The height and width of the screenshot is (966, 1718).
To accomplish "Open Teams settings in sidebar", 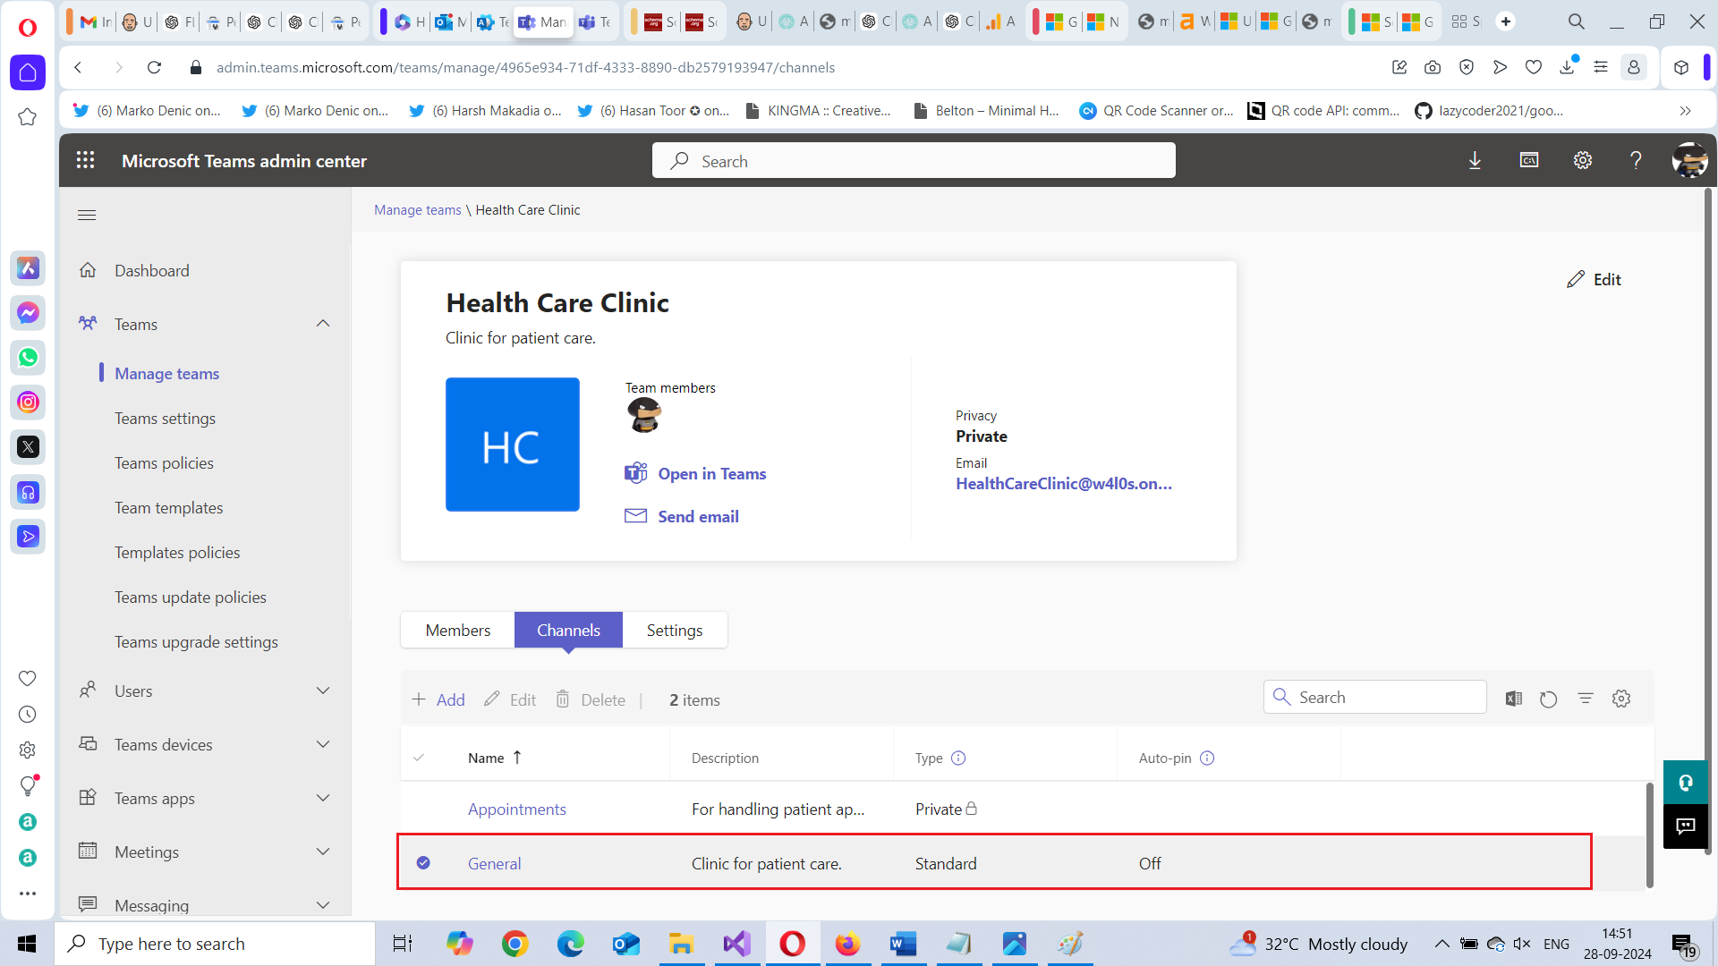I will point(165,418).
